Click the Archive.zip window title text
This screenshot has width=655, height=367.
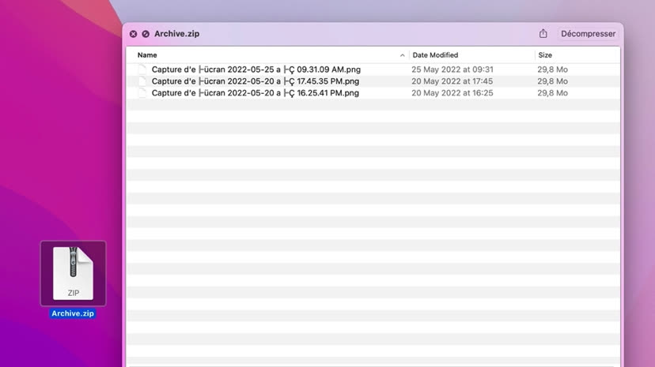tap(176, 34)
